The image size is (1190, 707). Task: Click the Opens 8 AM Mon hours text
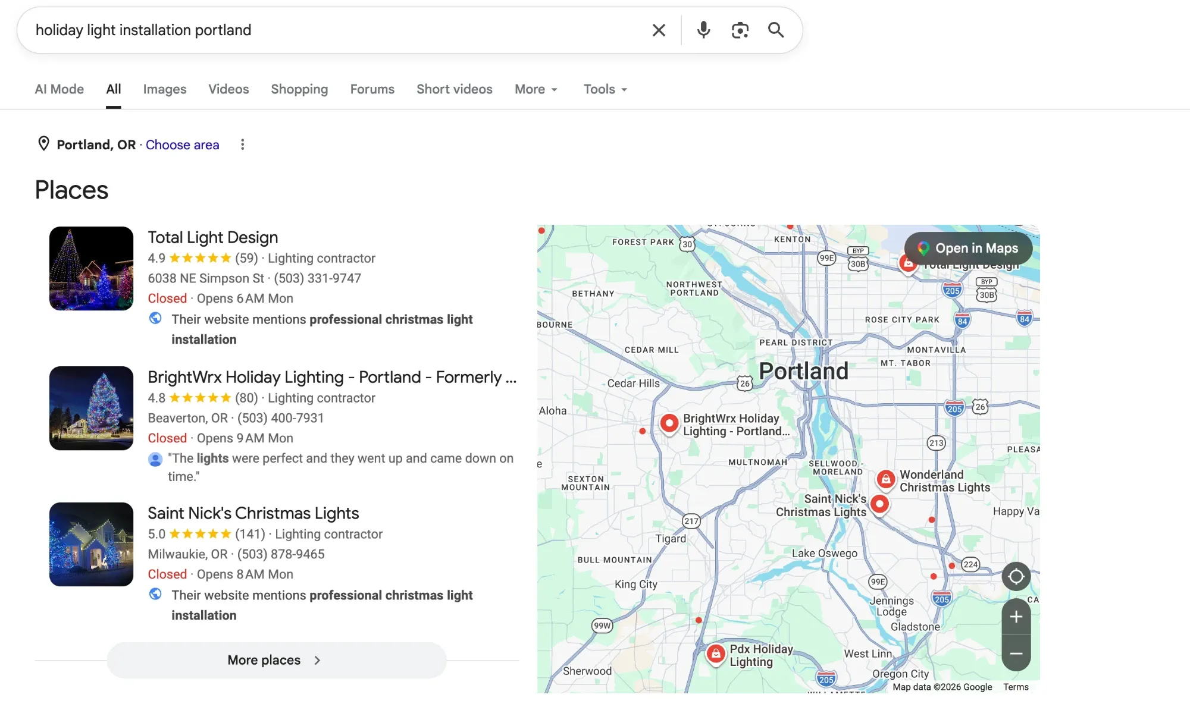click(245, 574)
